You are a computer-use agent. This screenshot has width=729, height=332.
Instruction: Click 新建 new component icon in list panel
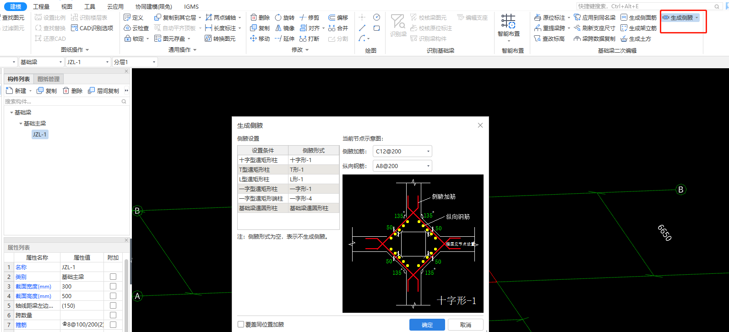9,91
